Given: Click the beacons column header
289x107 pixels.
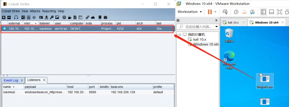Looking at the screenshot, I should coord(131,87).
